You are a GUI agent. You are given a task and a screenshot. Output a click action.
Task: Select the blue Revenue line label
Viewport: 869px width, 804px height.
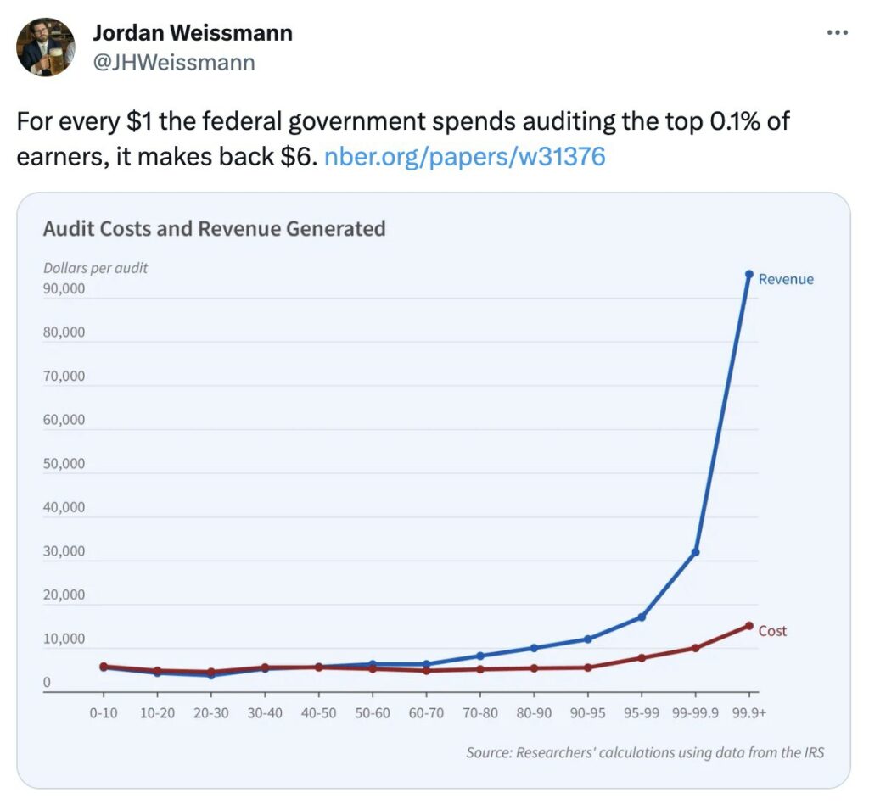pyautogui.click(x=786, y=279)
